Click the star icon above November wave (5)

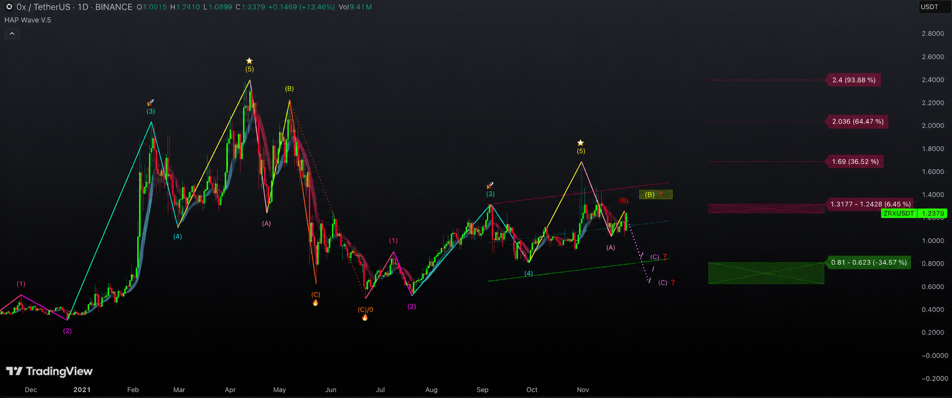point(581,143)
